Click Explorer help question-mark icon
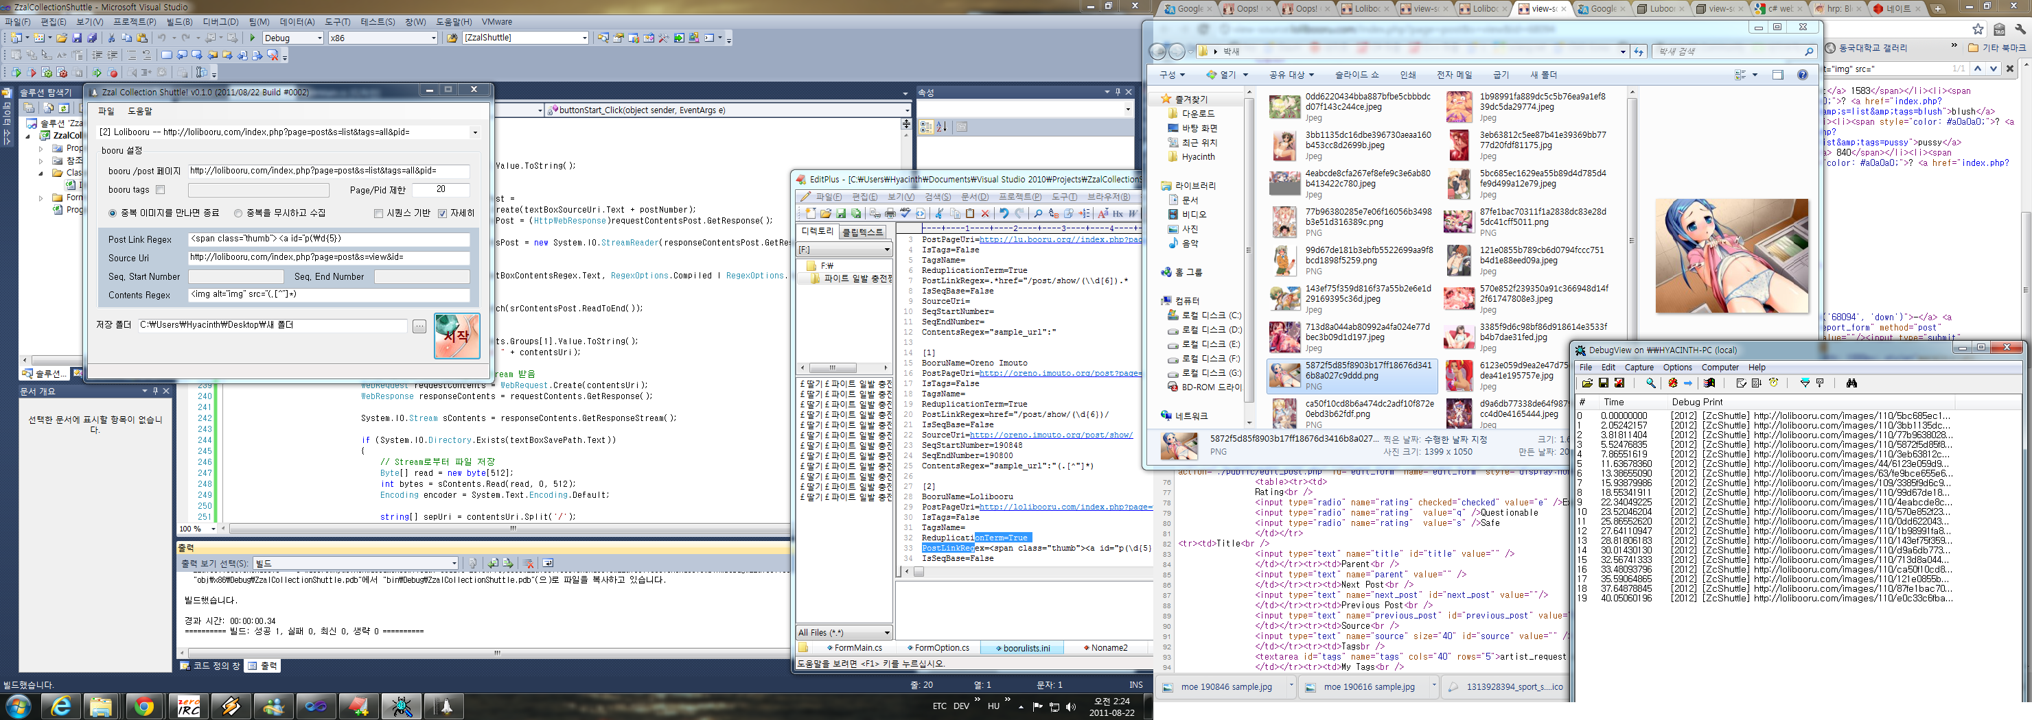Viewport: 2032px width, 720px height. pos(1803,75)
